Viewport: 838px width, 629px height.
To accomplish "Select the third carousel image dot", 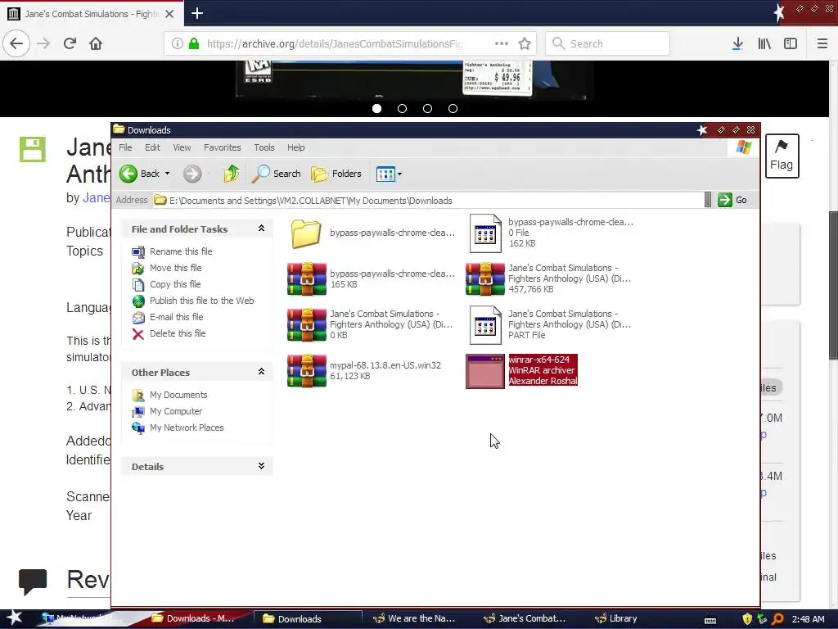I will pos(427,109).
